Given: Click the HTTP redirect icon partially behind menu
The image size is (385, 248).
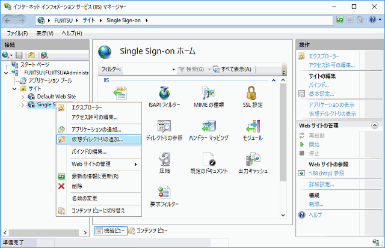Looking at the screenshot, I should [120, 92].
